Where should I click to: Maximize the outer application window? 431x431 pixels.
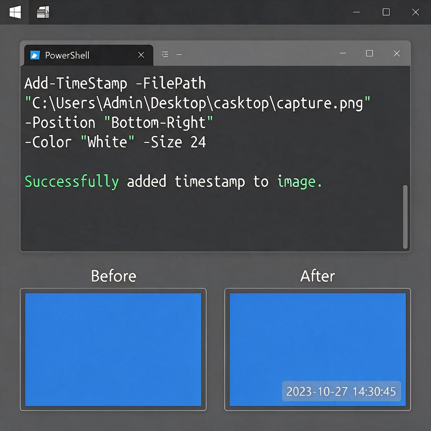click(x=386, y=12)
